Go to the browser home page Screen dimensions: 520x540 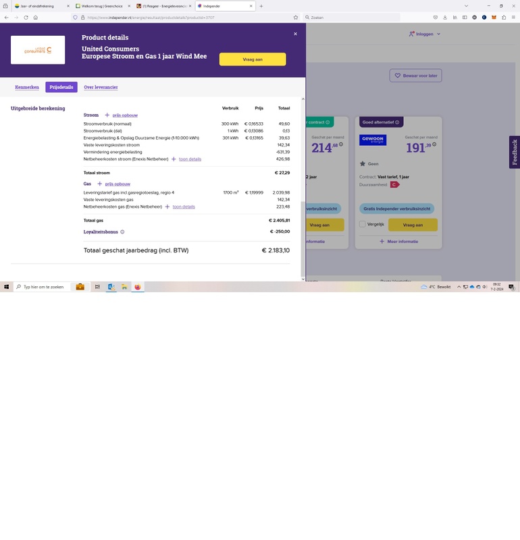[x=36, y=18]
